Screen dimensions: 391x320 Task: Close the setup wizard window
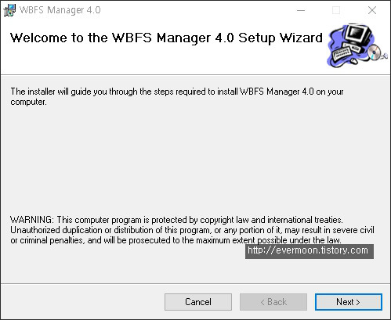coord(372,10)
